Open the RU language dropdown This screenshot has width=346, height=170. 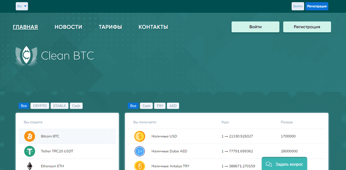click(22, 6)
